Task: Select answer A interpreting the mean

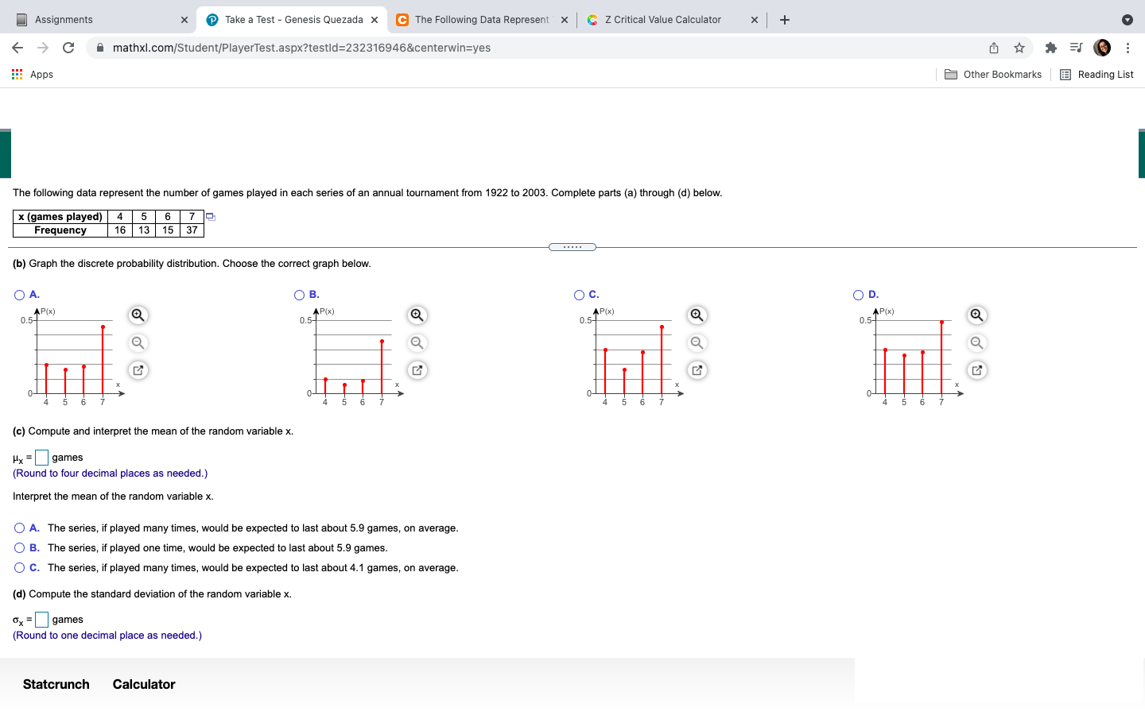Action: [x=18, y=528]
